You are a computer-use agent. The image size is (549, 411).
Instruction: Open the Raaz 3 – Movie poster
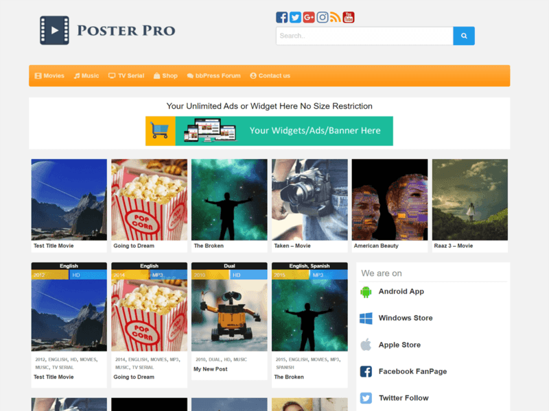pos(469,199)
